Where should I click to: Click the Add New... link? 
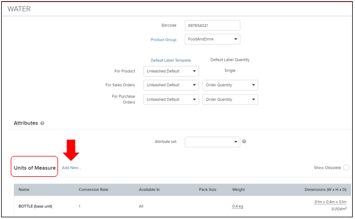click(x=72, y=168)
